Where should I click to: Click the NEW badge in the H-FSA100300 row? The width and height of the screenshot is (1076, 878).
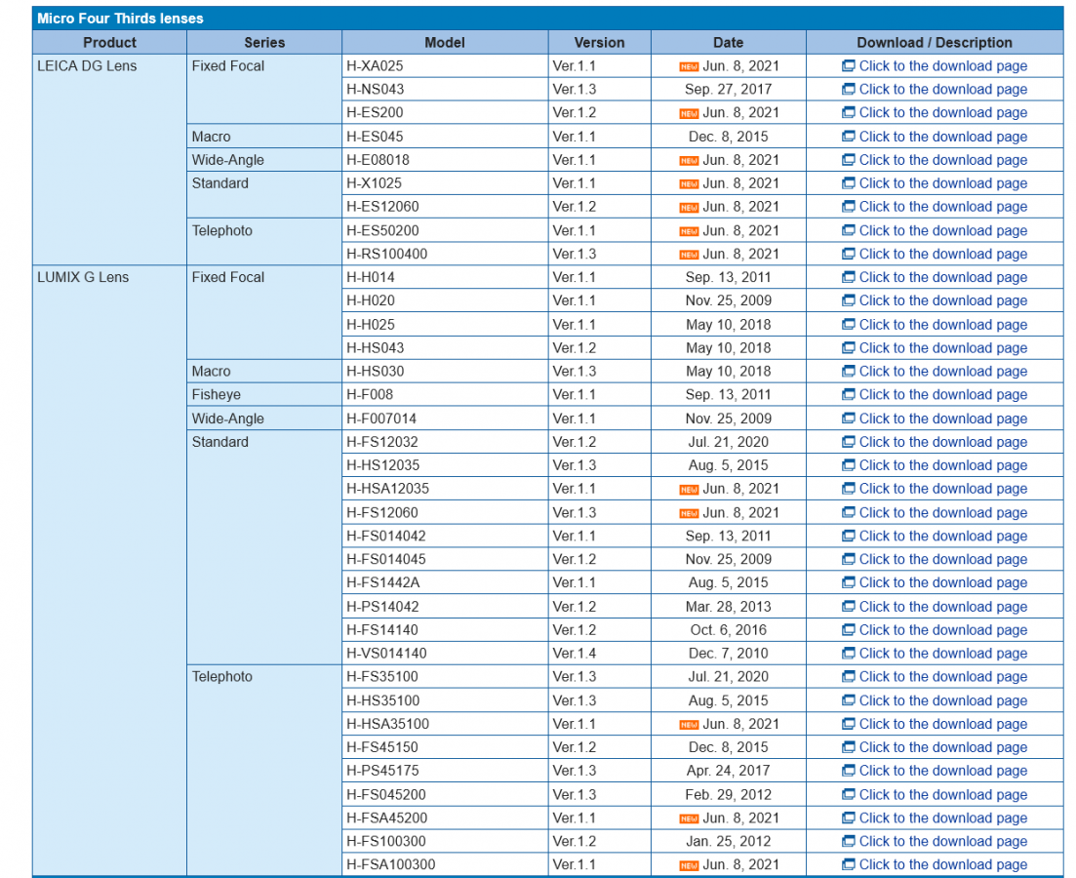pyautogui.click(x=689, y=865)
